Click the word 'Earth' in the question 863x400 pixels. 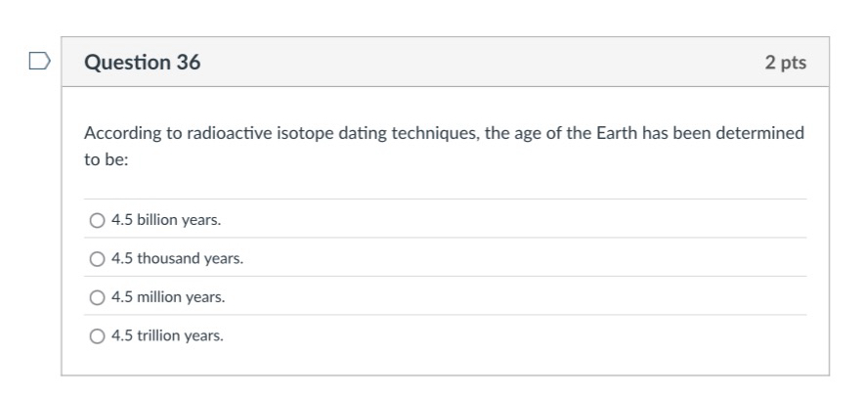(616, 133)
